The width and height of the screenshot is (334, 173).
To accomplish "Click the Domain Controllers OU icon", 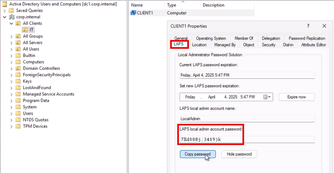I will tap(18, 68).
